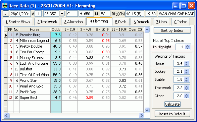Click the Other weight stepper arrows
Image resolution: width=197 pixels, height=122 pixels.
[x=187, y=96]
